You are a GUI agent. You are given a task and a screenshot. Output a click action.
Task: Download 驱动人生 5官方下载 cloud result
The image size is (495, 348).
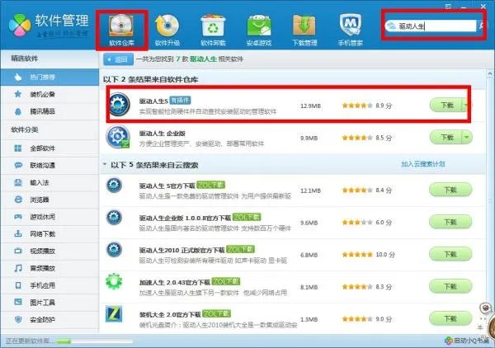450,190
